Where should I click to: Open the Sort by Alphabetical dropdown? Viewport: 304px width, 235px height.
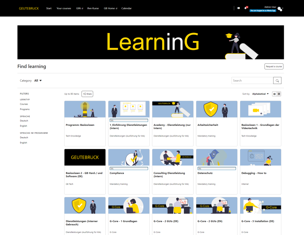point(260,94)
